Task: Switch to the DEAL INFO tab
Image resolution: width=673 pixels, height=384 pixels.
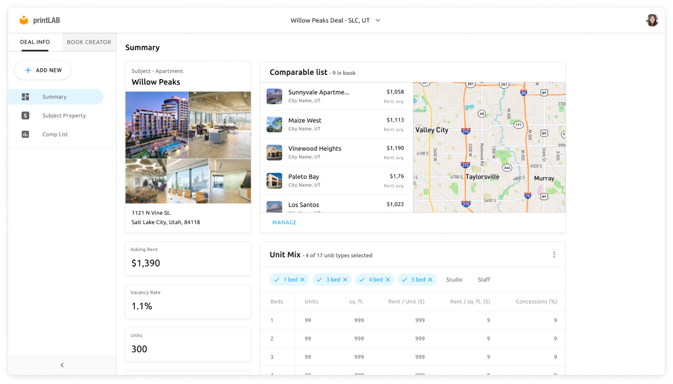Action: coord(35,42)
